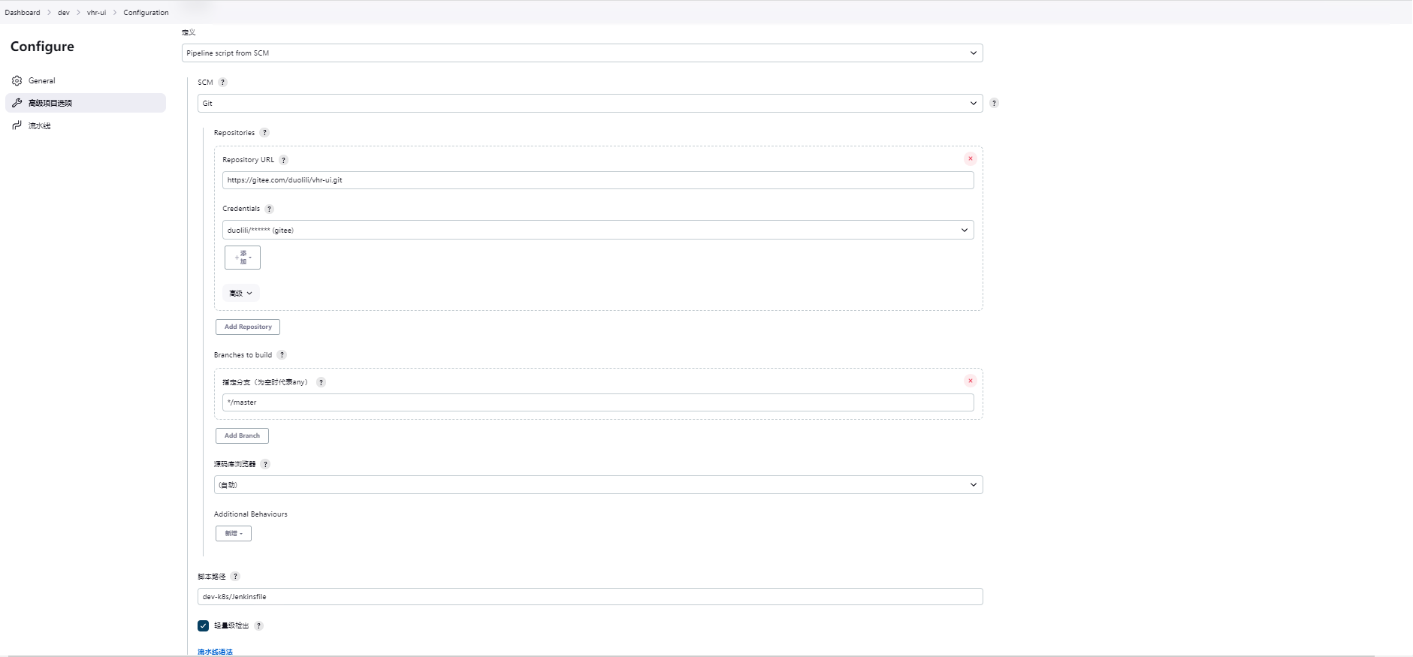Viewport: 1413px width, 657px height.
Task: Click the Additional Behaviours label
Action: (251, 514)
